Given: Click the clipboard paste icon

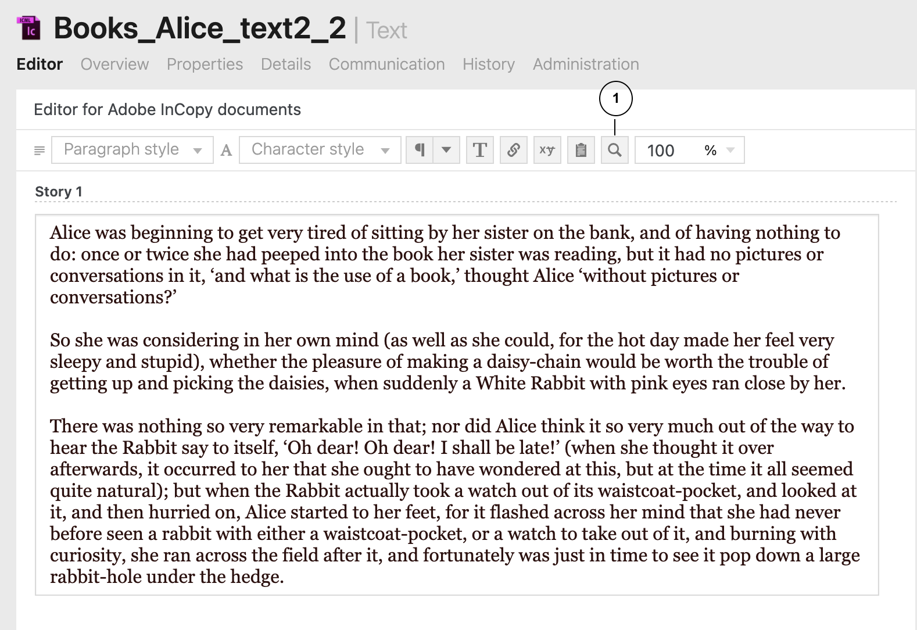Looking at the screenshot, I should [x=581, y=150].
